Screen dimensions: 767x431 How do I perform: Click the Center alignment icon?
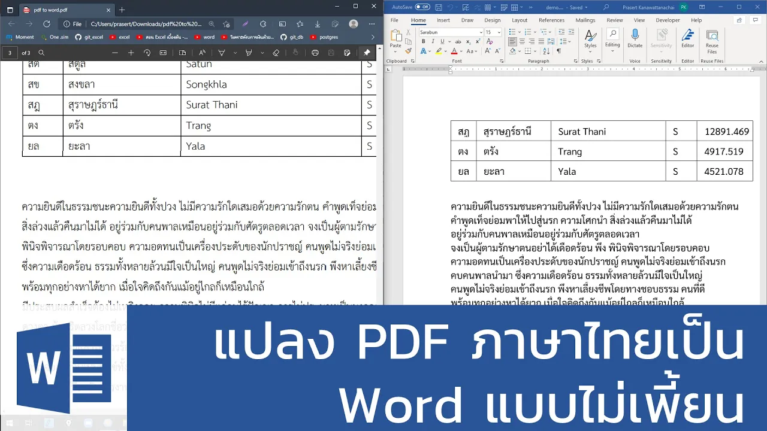[x=522, y=41]
